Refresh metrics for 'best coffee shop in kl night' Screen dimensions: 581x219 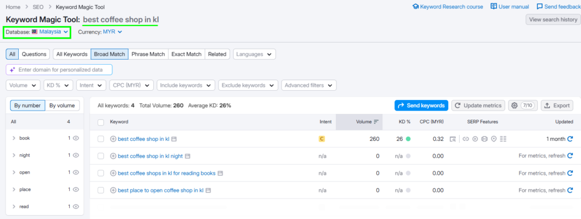click(x=570, y=156)
